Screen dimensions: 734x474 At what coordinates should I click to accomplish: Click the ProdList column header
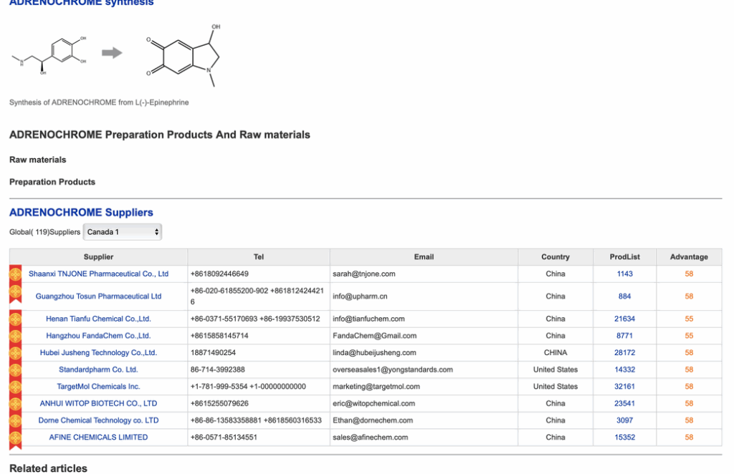pyautogui.click(x=624, y=256)
